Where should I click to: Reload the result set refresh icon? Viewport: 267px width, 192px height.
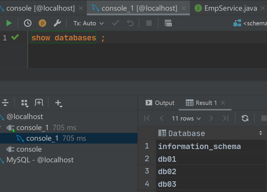click(x=245, y=118)
